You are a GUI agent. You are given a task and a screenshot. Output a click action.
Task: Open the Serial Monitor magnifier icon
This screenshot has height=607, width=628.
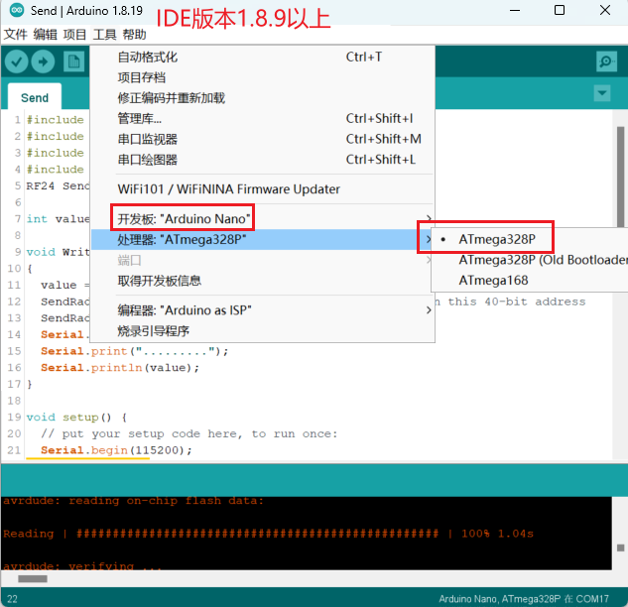pyautogui.click(x=606, y=61)
